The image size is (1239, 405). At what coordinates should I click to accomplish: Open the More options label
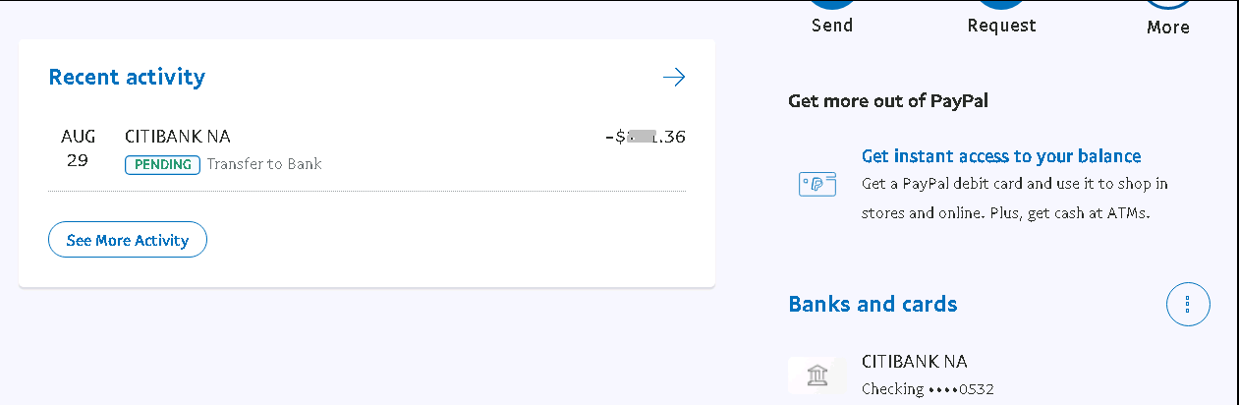[1168, 28]
